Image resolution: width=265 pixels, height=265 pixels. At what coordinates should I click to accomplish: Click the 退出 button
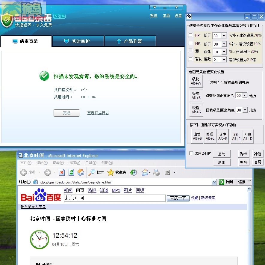pyautogui.click(x=222, y=162)
